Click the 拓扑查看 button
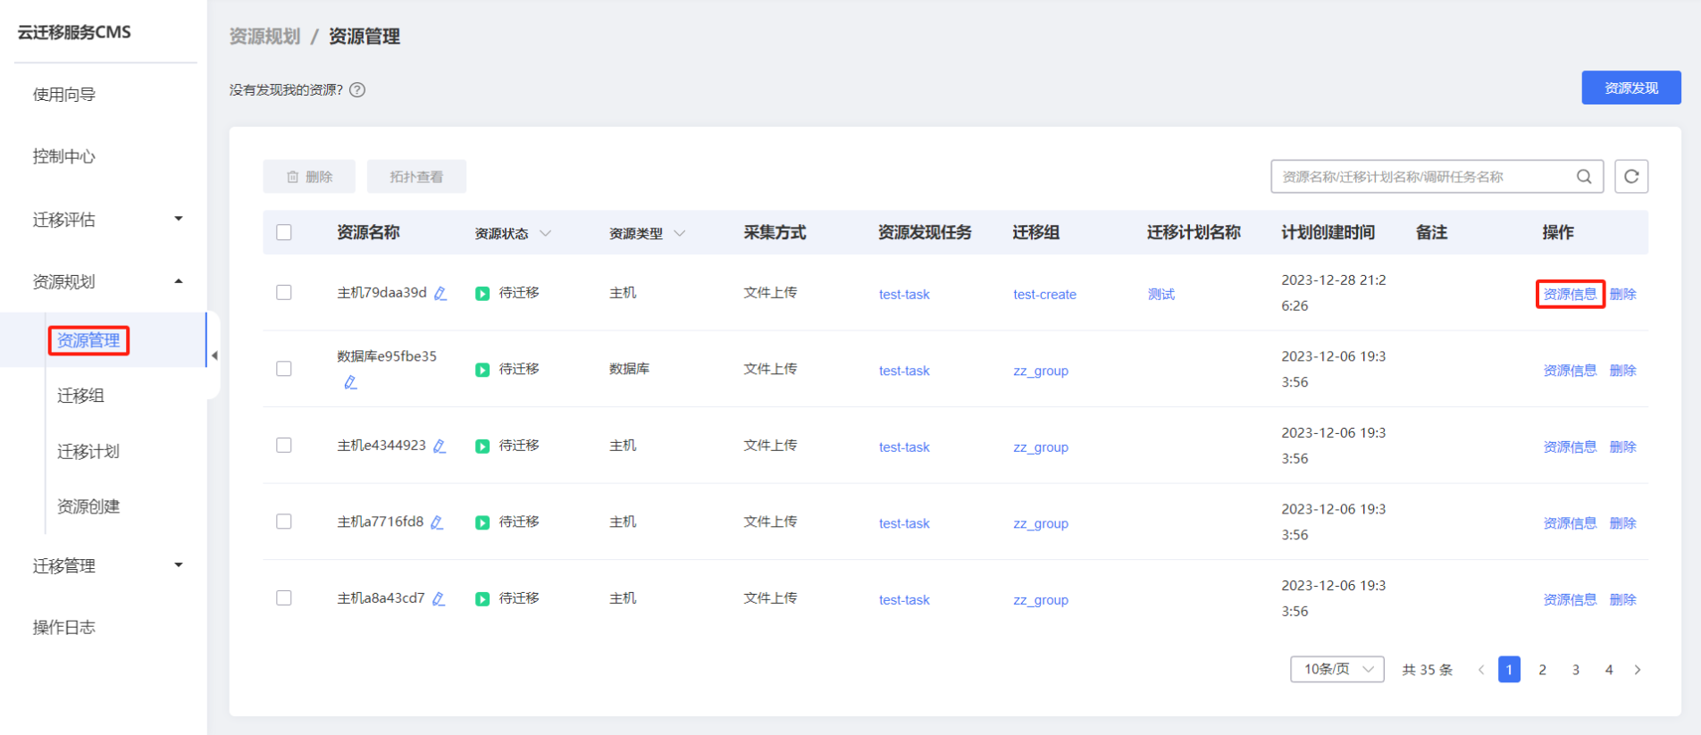This screenshot has height=735, width=1701. (x=416, y=177)
